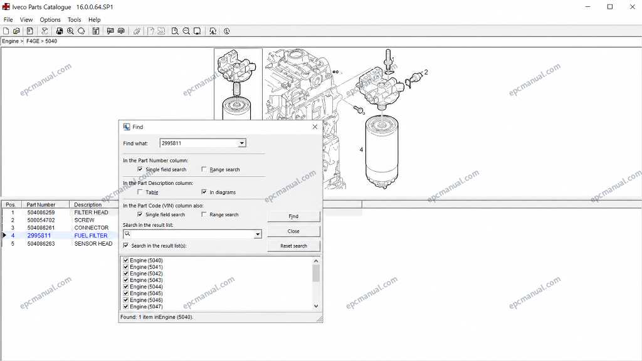Viewport: 642px width, 361px height.
Task: Uncheck Engine (5047) in the result list
Action: tap(125, 306)
